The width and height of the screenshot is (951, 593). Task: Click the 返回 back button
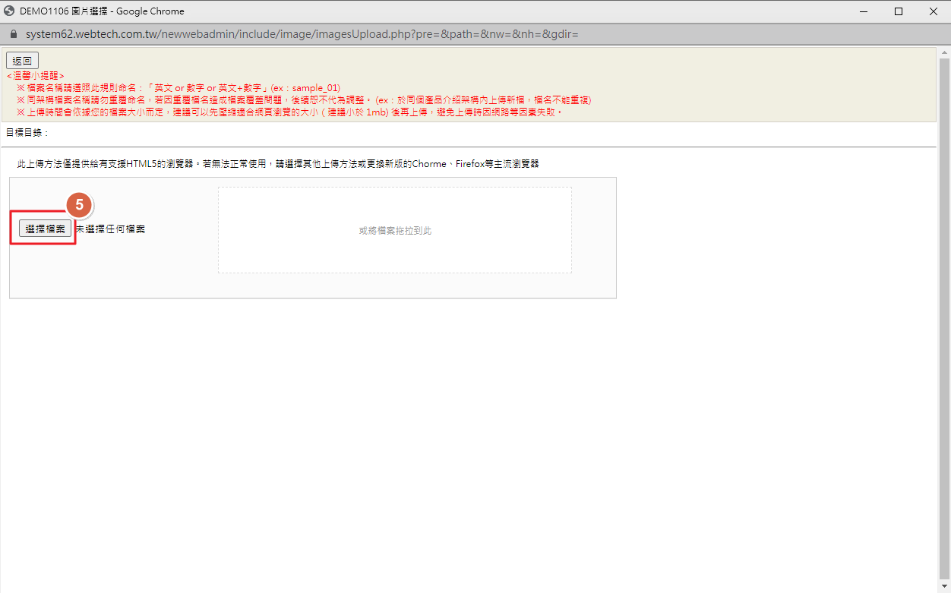[x=22, y=61]
